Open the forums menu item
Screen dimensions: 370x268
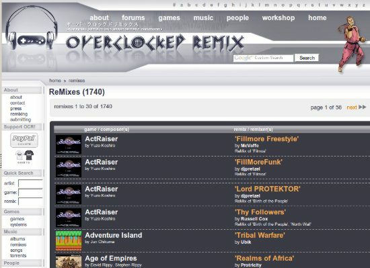coord(133,18)
